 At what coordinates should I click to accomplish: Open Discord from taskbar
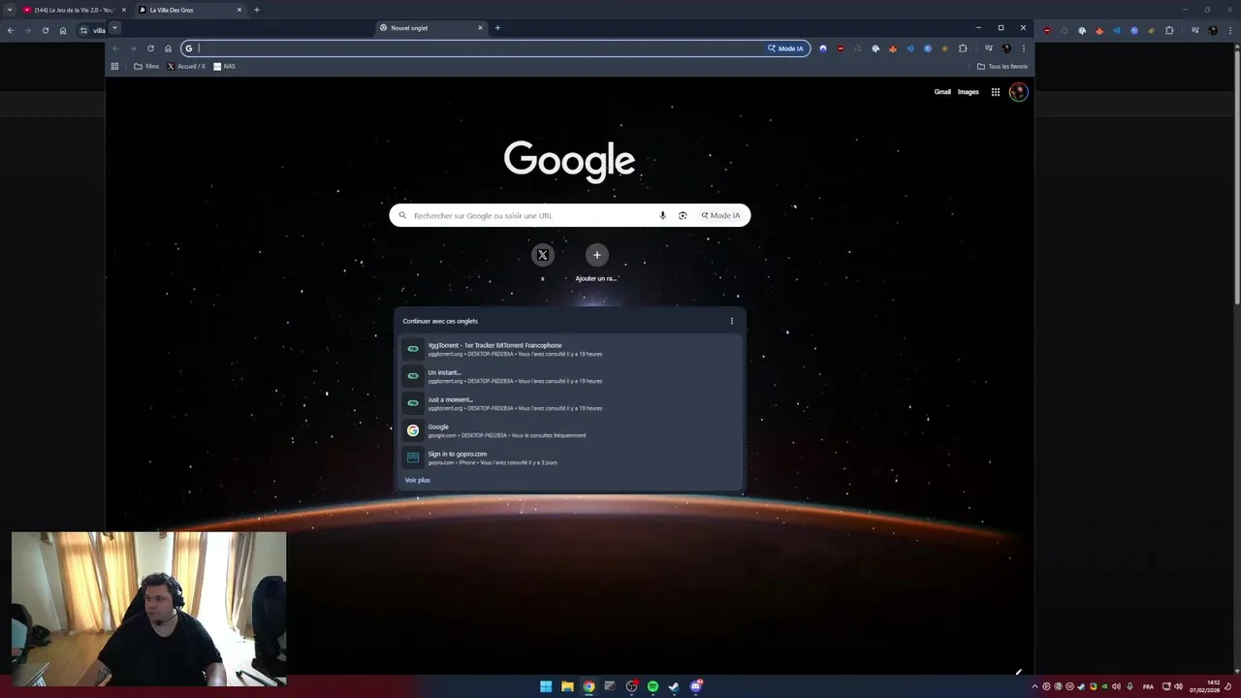(x=695, y=686)
